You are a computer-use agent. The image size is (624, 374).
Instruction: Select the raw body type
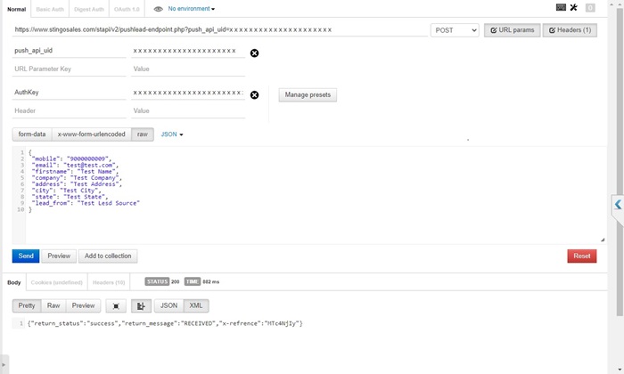[x=142, y=134]
